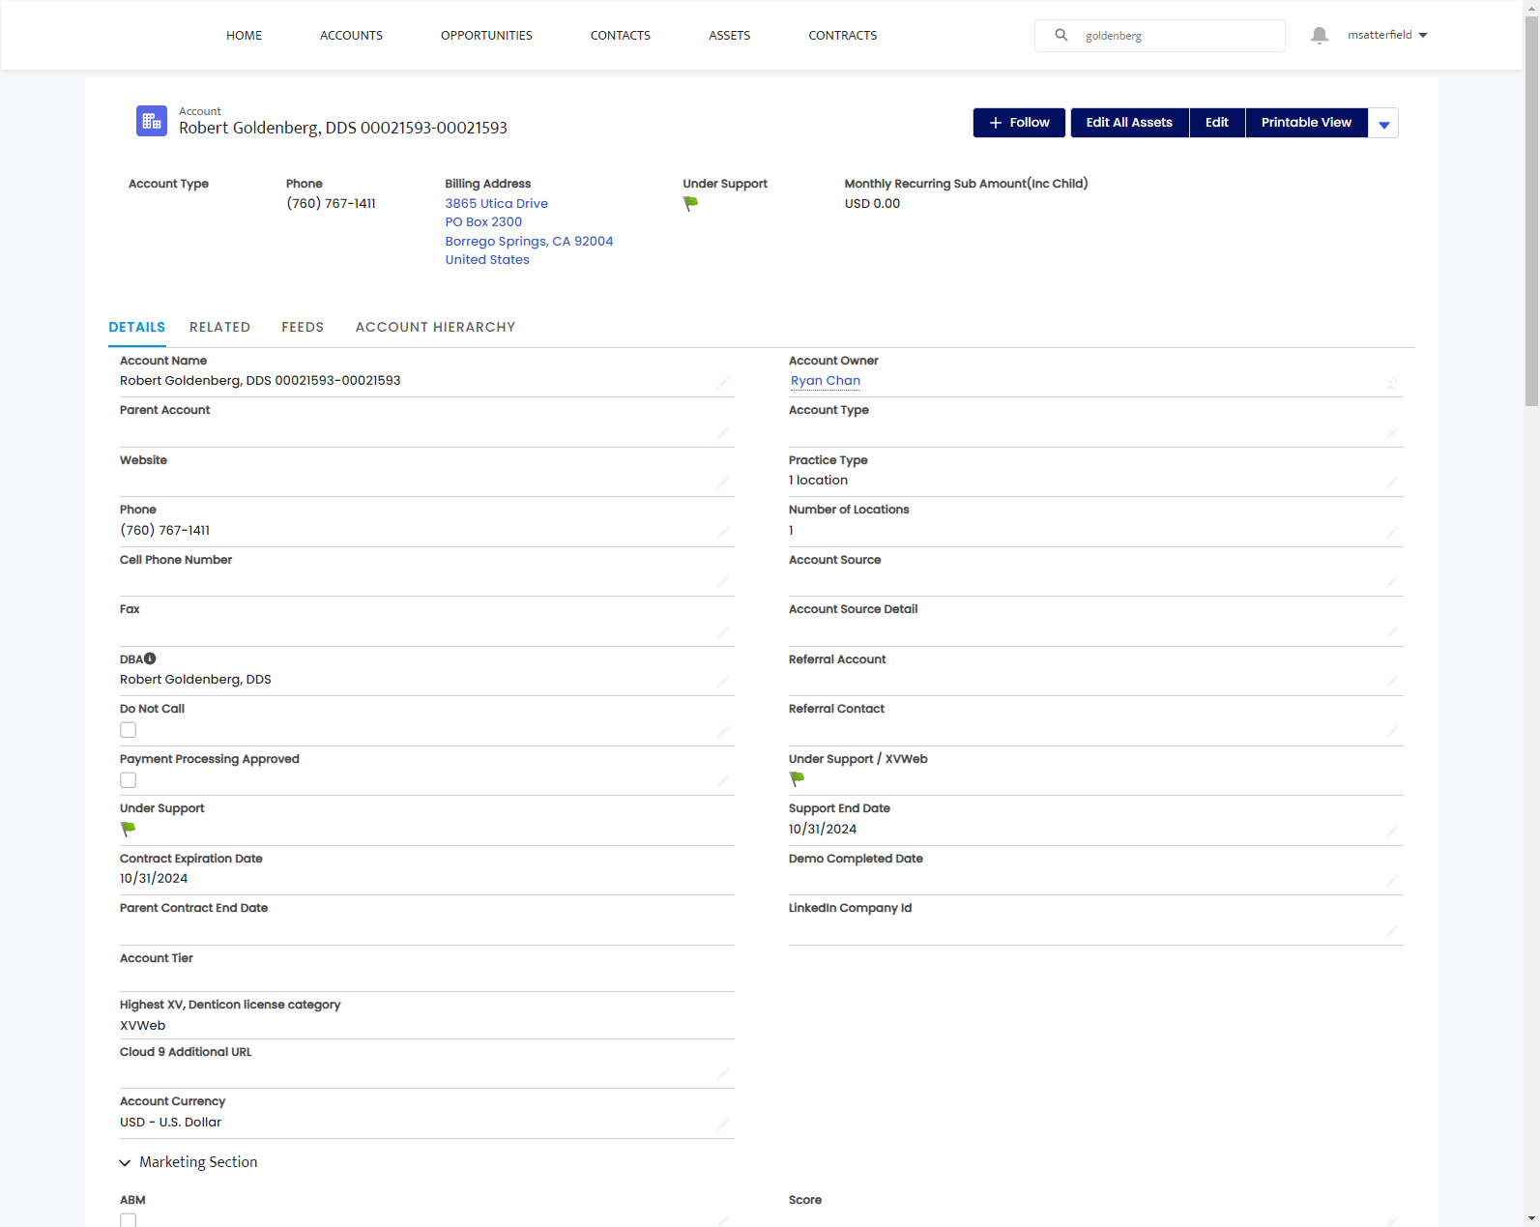
Task: Collapse the Marketing Section
Action: pyautogui.click(x=125, y=1162)
